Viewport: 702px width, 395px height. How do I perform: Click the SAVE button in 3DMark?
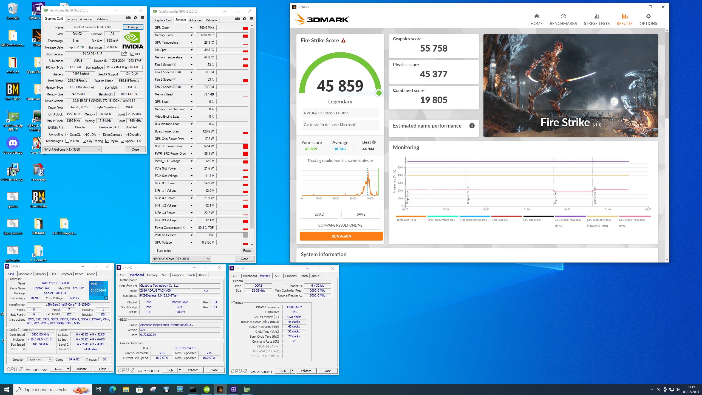[x=361, y=214]
